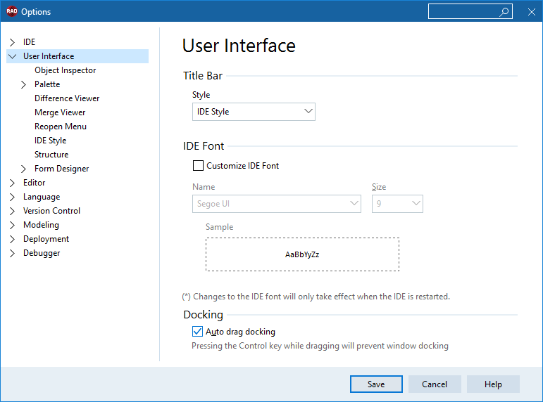Select the Debugger category label

pyautogui.click(x=42, y=253)
